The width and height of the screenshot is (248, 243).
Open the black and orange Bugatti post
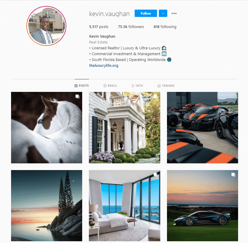(203, 127)
